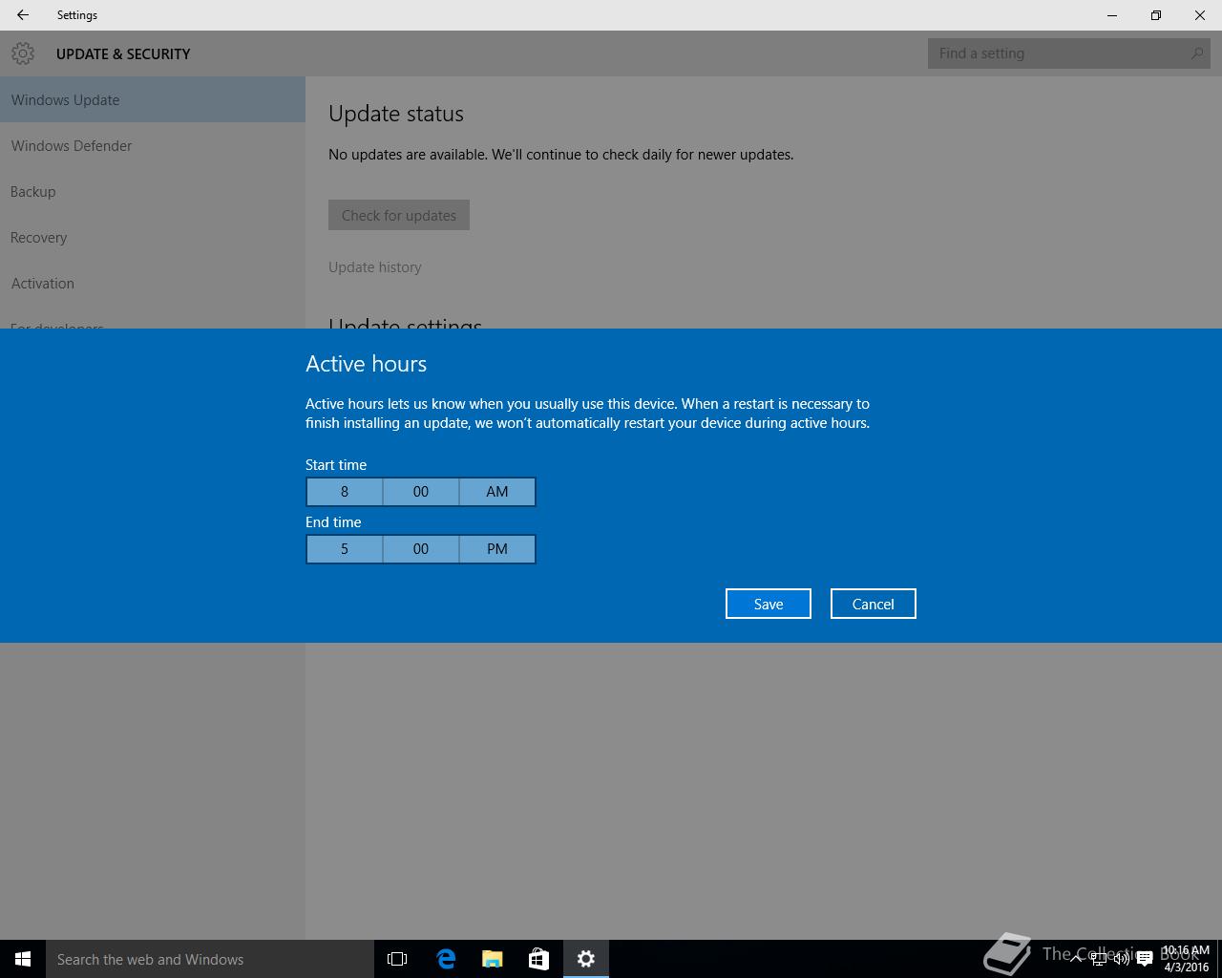Screen dimensions: 1222x978
Task: Click the Update & Security gear icon
Action: click(23, 53)
